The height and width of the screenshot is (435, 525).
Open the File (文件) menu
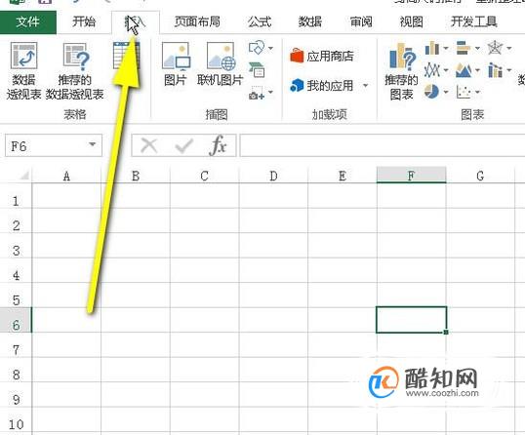28,22
